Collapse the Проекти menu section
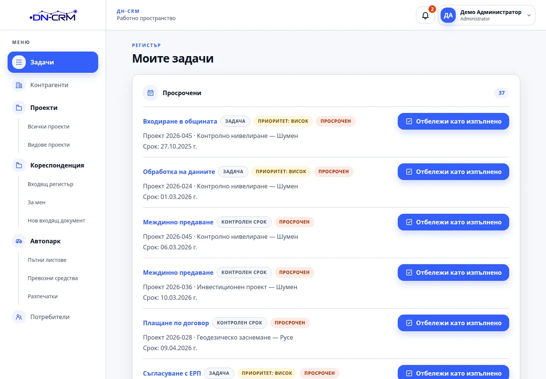The width and height of the screenshot is (546, 379). point(53,108)
